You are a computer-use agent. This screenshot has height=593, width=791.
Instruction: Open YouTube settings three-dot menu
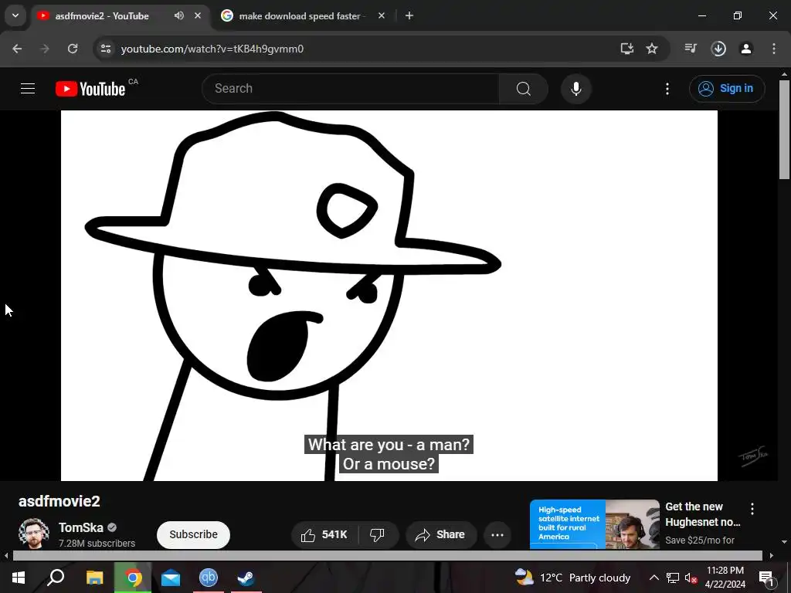pyautogui.click(x=667, y=89)
